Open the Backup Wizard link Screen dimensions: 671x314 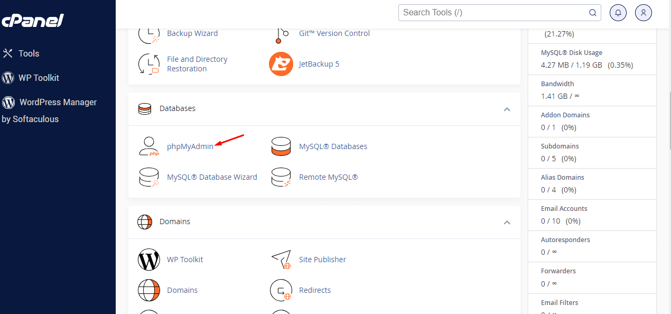[x=192, y=33]
